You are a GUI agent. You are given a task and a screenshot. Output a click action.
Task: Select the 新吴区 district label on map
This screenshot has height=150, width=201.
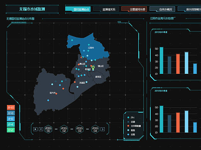(98, 77)
